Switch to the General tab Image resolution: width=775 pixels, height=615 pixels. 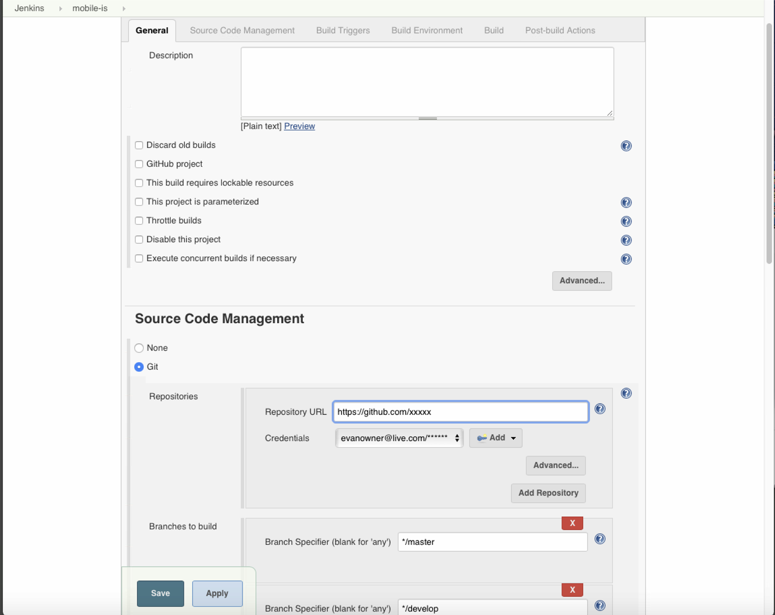coord(152,31)
